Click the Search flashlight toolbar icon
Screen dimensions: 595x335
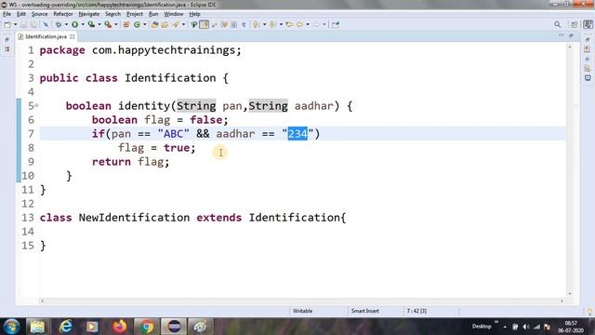pos(176,25)
